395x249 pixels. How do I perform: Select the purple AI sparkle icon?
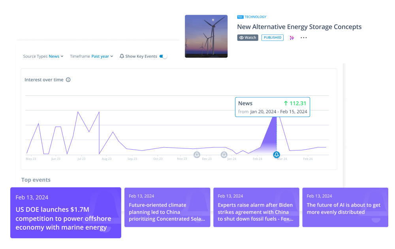(x=292, y=38)
